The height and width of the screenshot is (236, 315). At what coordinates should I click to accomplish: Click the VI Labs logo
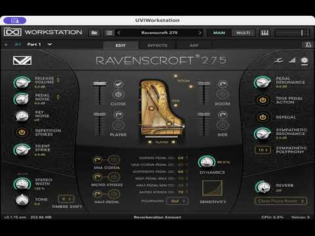pos(22,60)
